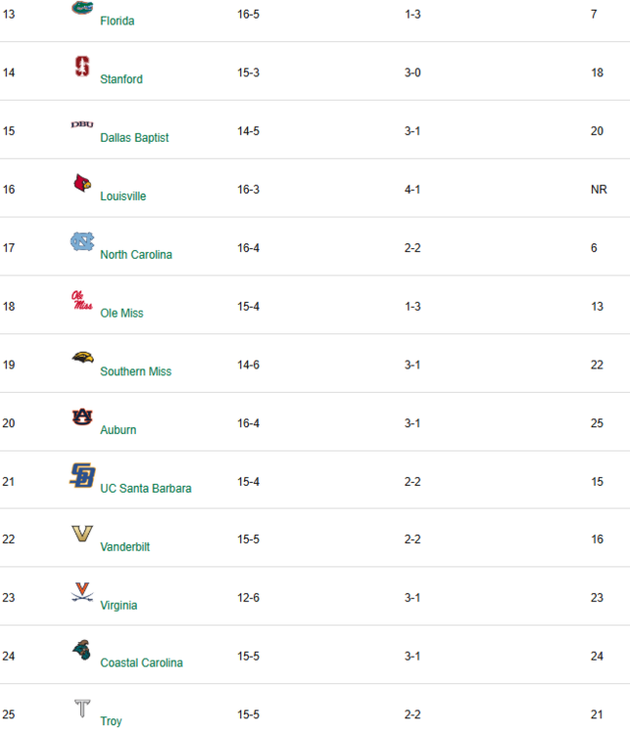
Task: Click the Coastal Carolina Chanticleers logo
Action: click(82, 650)
